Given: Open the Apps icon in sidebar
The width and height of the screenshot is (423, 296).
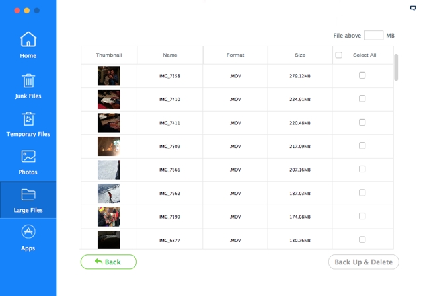Looking at the screenshot, I should [x=28, y=233].
